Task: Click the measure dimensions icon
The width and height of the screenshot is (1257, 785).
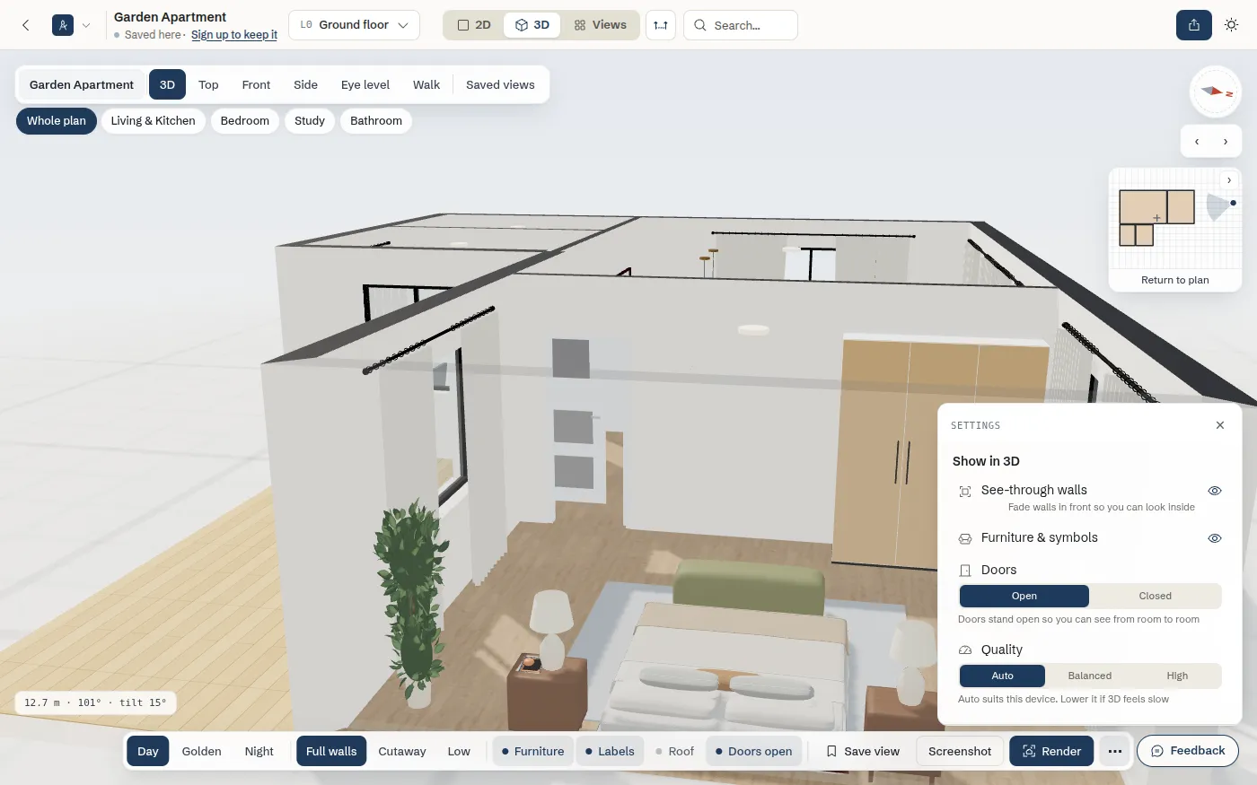Action: 661,25
